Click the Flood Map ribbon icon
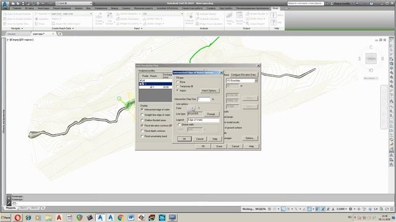Image resolution: width=396 pixels, height=222 pixels. tap(230, 18)
